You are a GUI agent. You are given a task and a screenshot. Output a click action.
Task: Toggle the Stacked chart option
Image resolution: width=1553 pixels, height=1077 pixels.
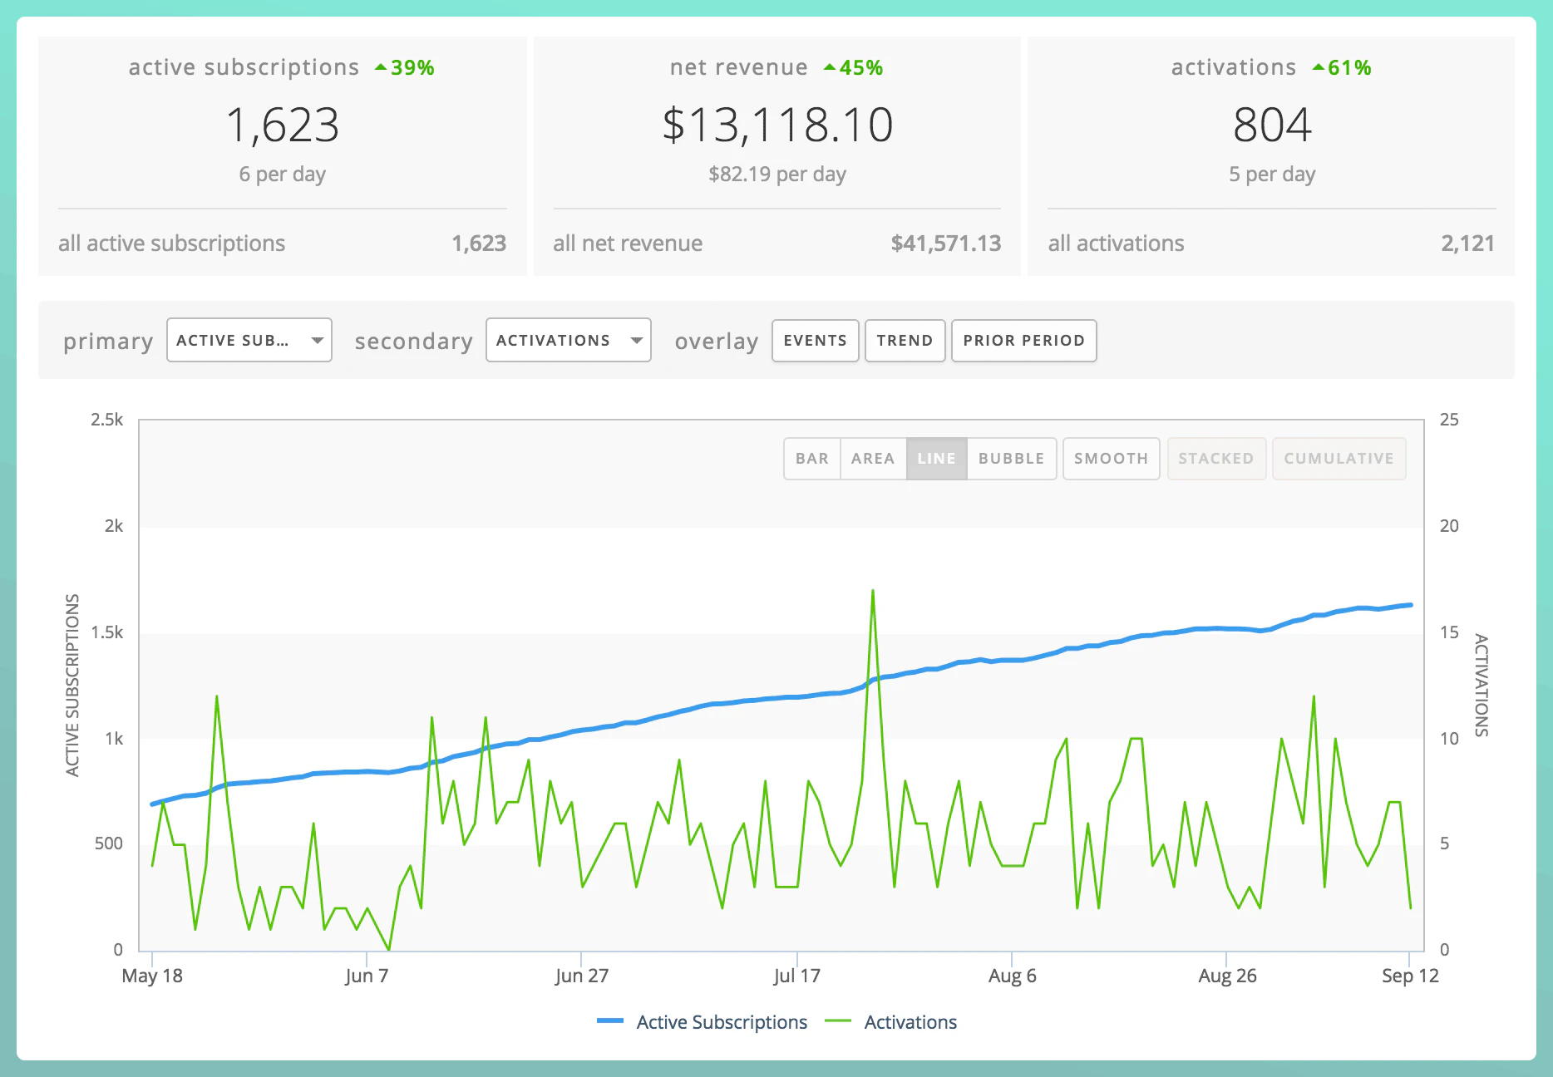tap(1216, 459)
